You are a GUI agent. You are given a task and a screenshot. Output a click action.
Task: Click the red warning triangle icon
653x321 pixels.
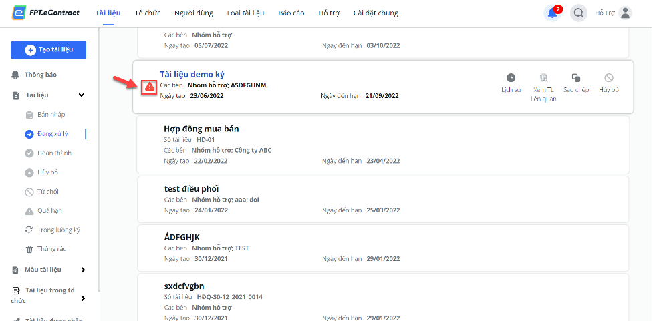tap(149, 87)
